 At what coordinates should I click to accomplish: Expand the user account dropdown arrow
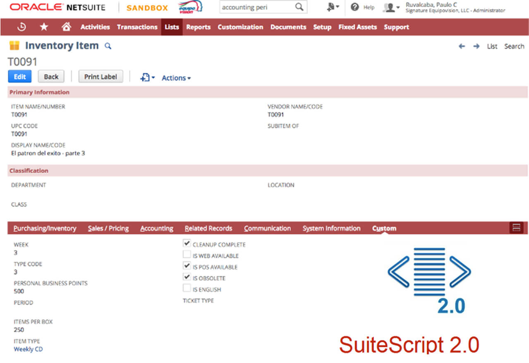point(398,7)
